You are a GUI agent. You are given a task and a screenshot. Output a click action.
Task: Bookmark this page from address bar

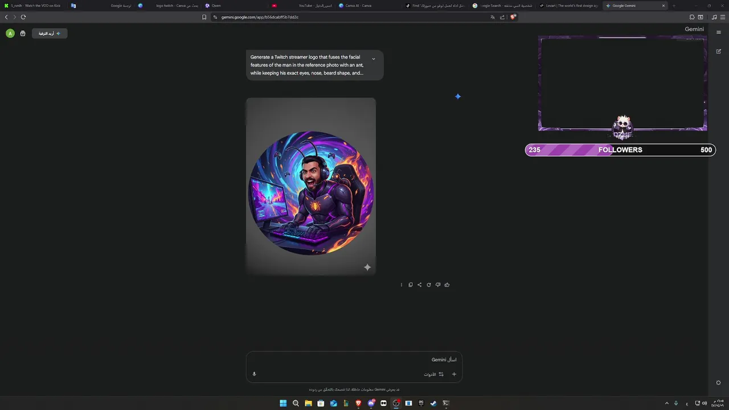pos(204,17)
